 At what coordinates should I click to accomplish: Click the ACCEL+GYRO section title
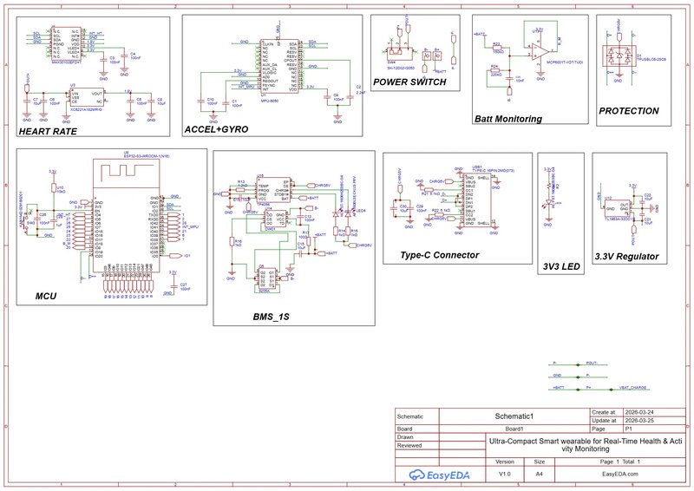point(216,129)
